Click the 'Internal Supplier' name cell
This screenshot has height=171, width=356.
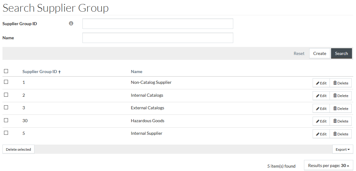(147, 134)
